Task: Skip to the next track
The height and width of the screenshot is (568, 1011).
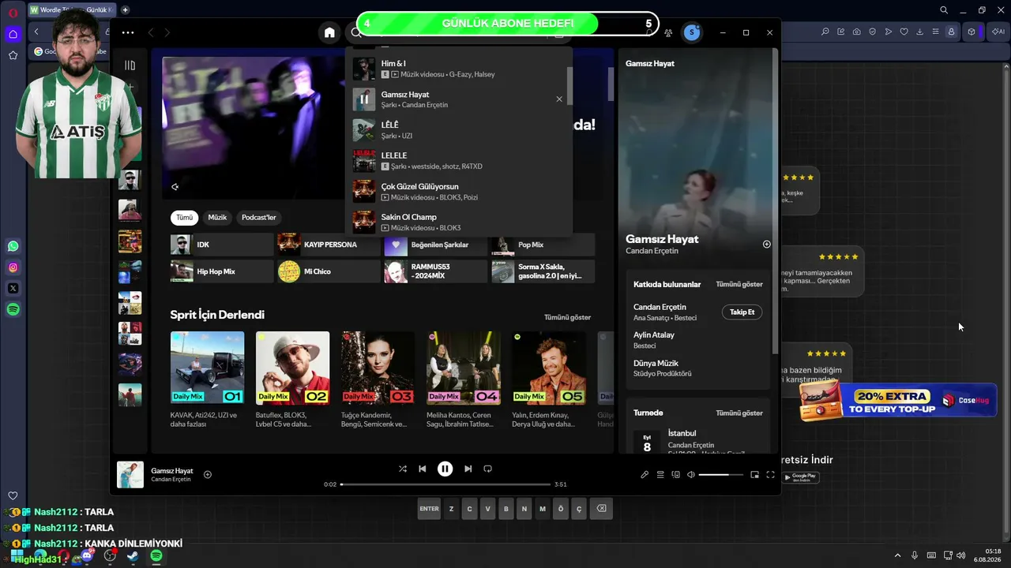Action: (468, 469)
